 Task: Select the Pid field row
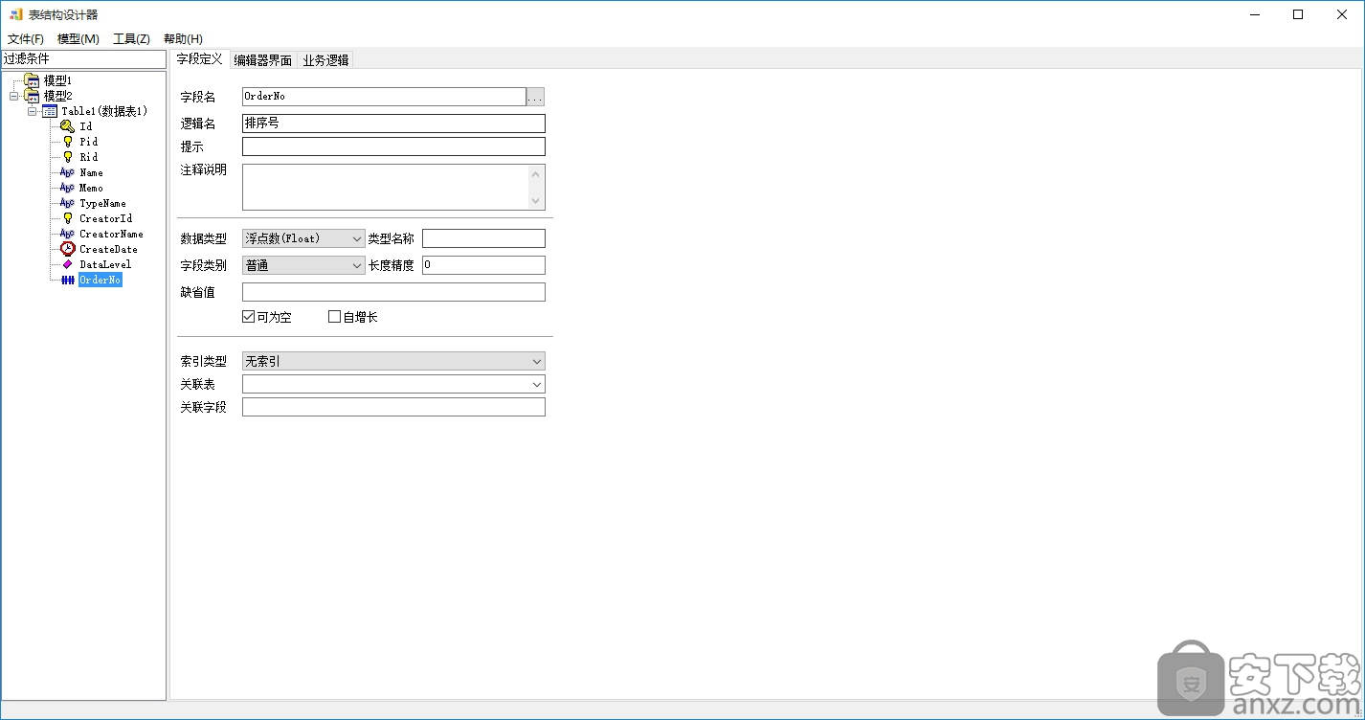pyautogui.click(x=88, y=142)
